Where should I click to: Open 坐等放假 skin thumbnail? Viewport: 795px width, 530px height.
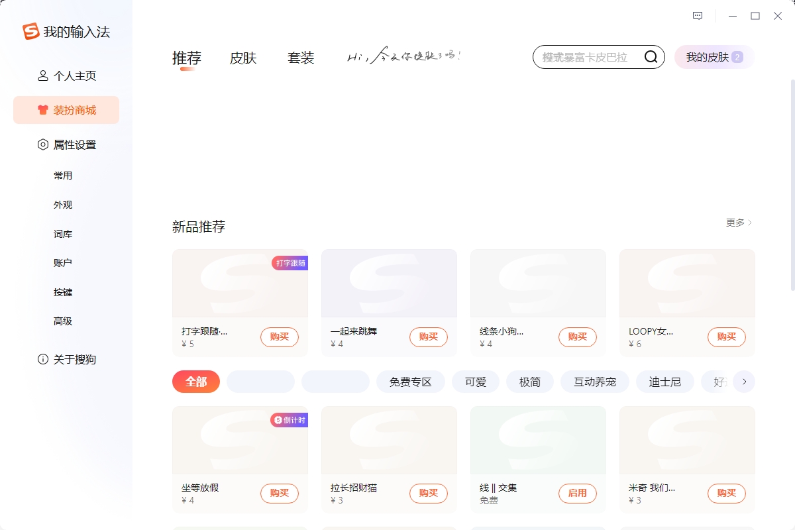[240, 440]
